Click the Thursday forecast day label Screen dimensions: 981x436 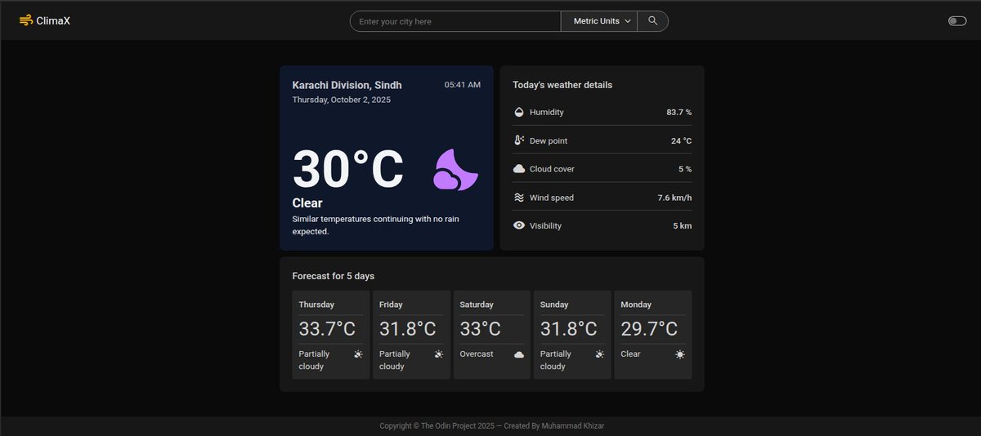pos(316,305)
